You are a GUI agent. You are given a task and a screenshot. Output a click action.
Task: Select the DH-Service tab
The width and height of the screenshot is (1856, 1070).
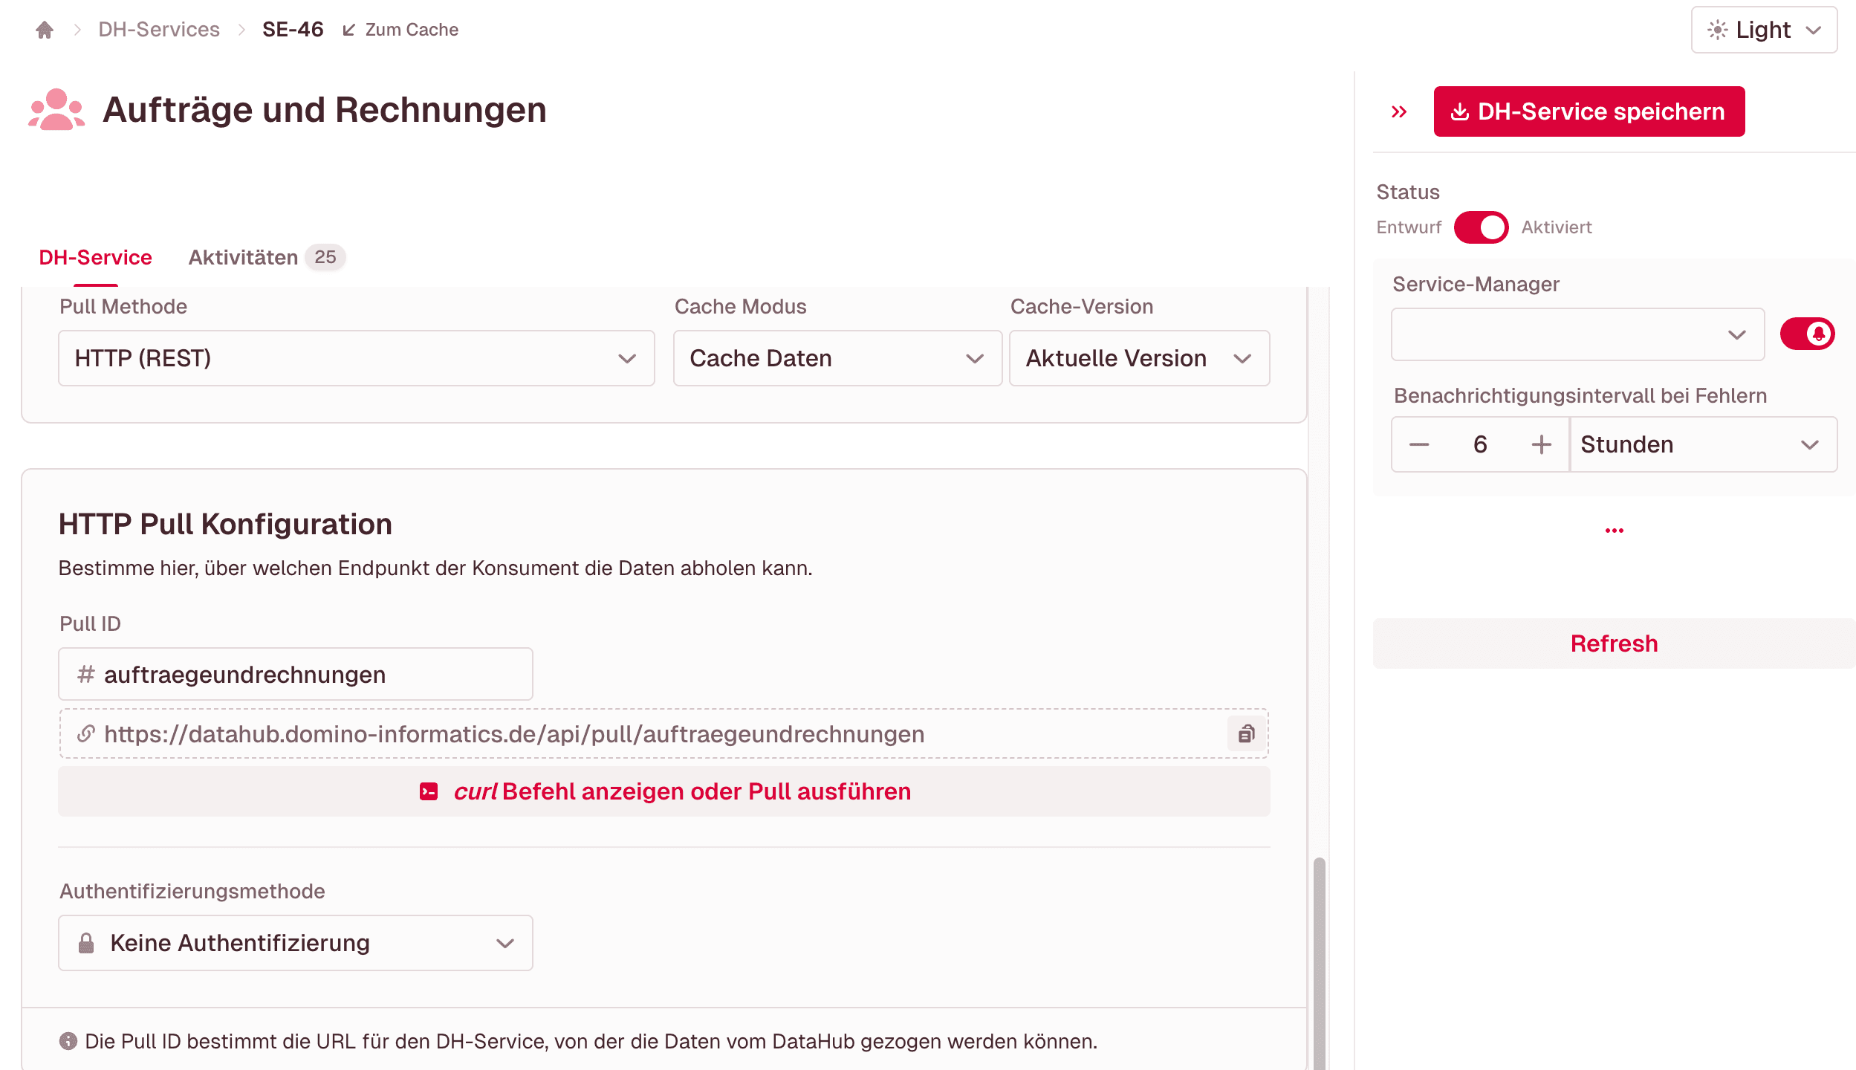click(95, 257)
